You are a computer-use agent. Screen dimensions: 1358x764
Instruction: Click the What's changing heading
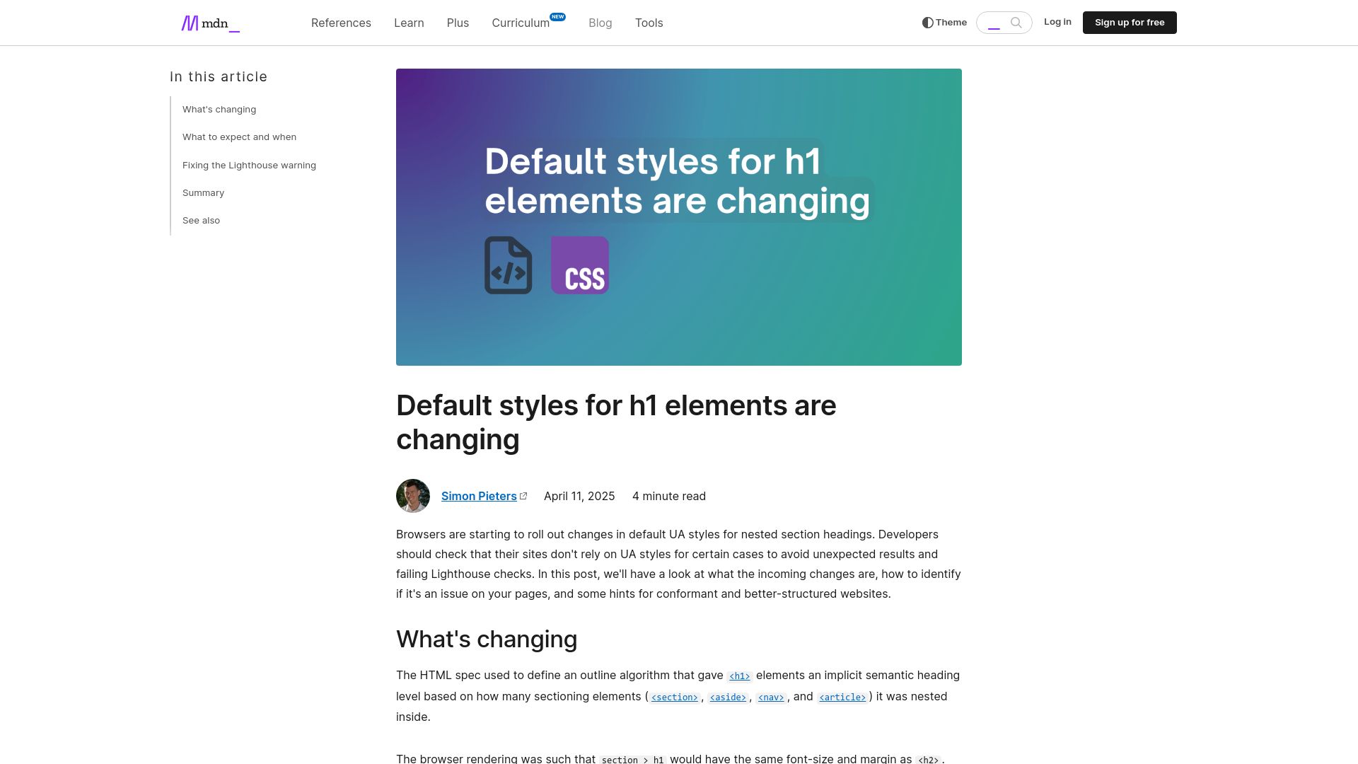tap(487, 639)
